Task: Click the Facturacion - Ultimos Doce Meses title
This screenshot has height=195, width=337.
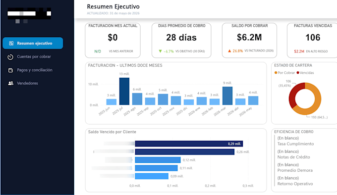Action: [x=125, y=65]
